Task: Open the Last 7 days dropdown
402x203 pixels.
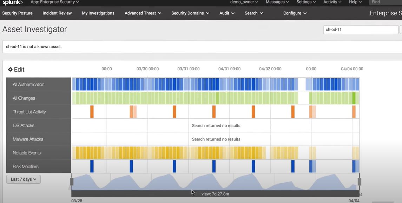Action: tap(23, 179)
